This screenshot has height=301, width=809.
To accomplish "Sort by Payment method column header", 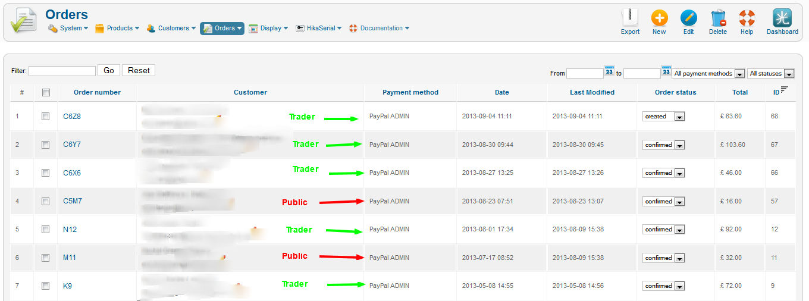I will pyautogui.click(x=410, y=92).
